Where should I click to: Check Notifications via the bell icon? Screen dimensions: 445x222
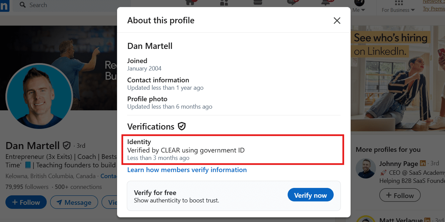(326, 3)
